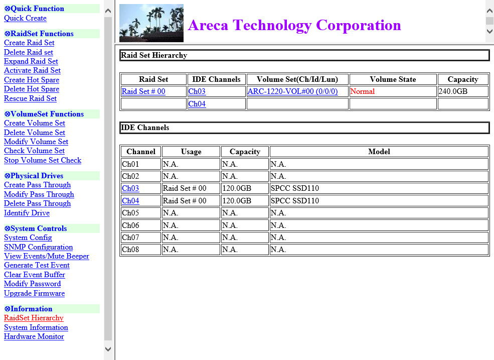
Task: Open the Quick Create link
Action: pyautogui.click(x=25, y=18)
